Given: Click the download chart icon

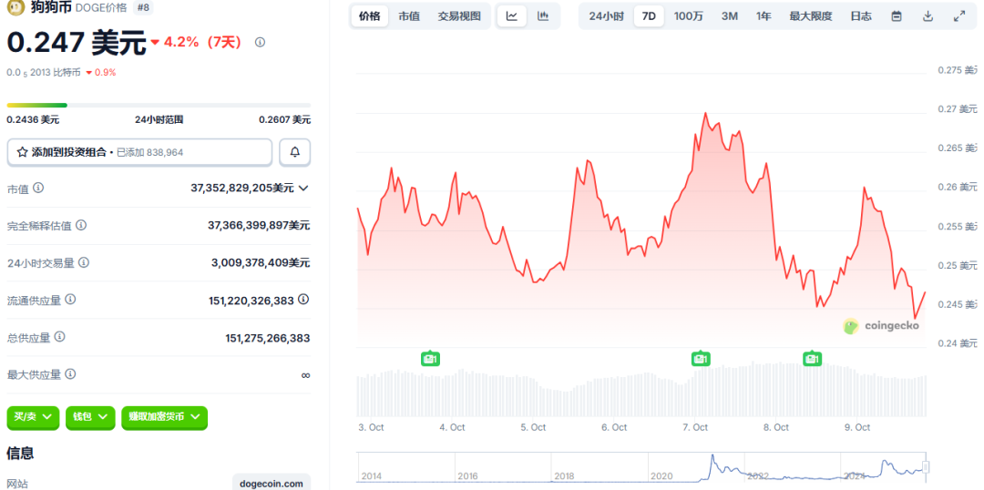Looking at the screenshot, I should (928, 16).
